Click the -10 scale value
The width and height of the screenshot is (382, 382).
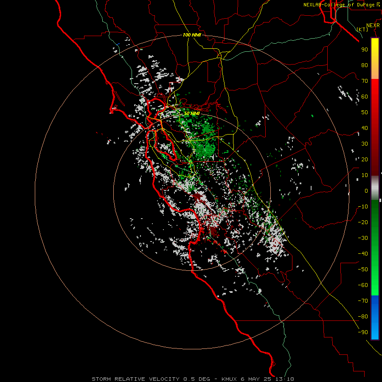(363, 207)
